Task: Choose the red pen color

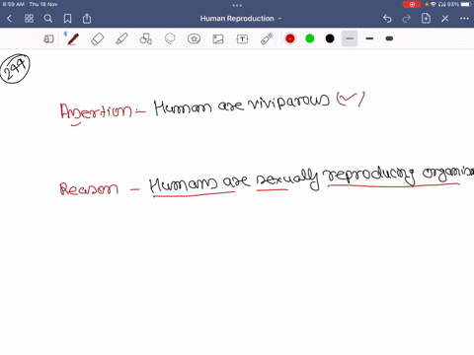Action: click(x=290, y=38)
